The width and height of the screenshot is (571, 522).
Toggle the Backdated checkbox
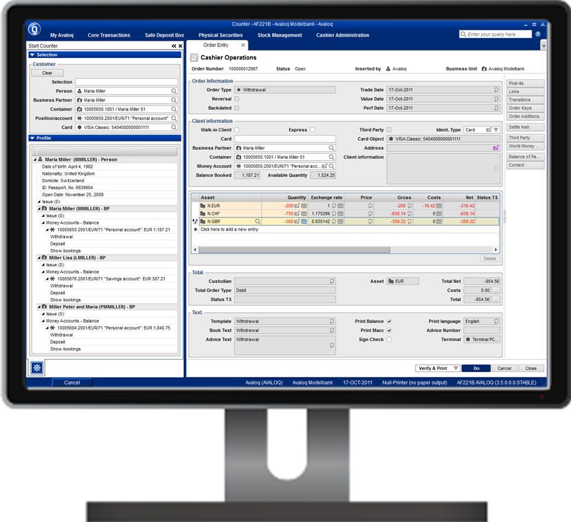coord(237,108)
